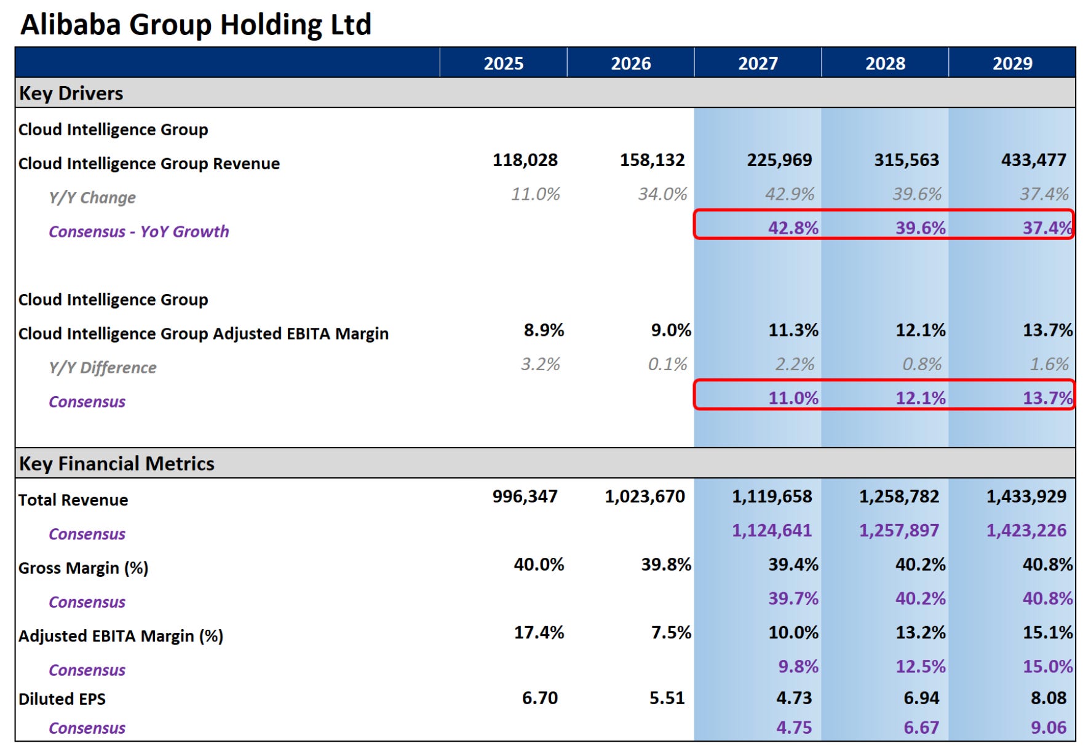
Task: Click the 9.06 consensus EPS value
Action: [x=1049, y=728]
